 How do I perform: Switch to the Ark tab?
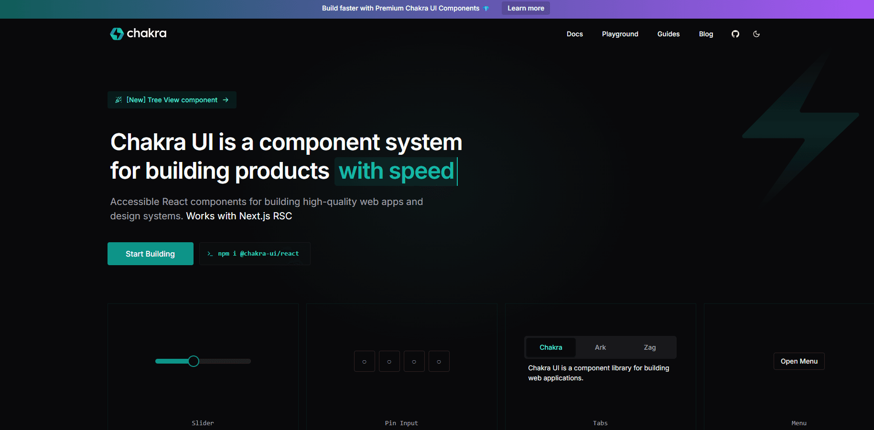(600, 347)
